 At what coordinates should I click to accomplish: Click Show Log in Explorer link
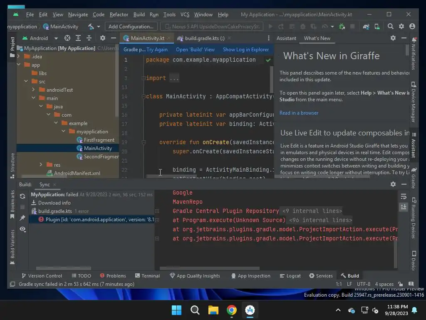tap(245, 50)
